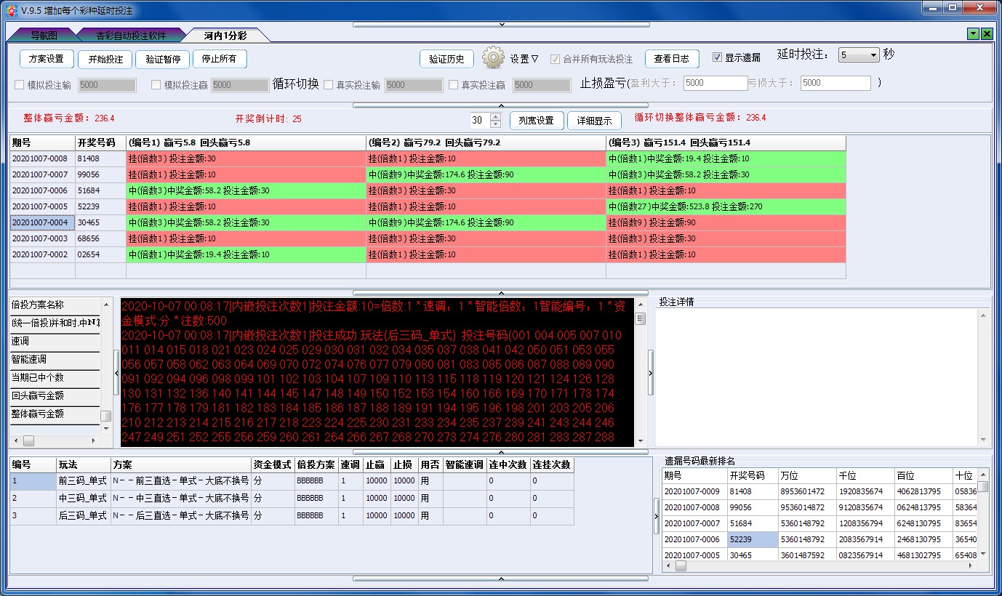
Task: Click the up arrow of the 30 spinner
Action: point(496,116)
